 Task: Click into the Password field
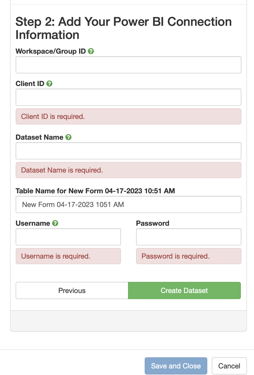click(x=189, y=237)
